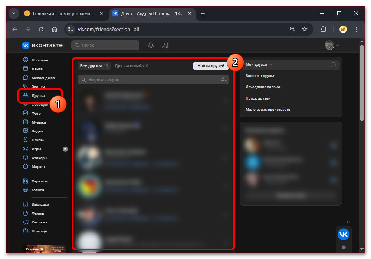Image resolution: width=371 pixels, height=259 pixels.
Task: Open the Профиль sidebar item
Action: (x=36, y=60)
